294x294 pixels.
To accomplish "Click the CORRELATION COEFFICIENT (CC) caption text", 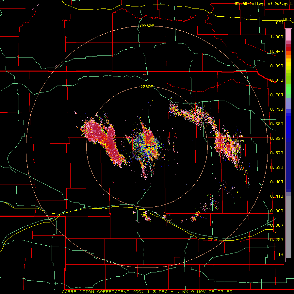I will click(103, 292).
